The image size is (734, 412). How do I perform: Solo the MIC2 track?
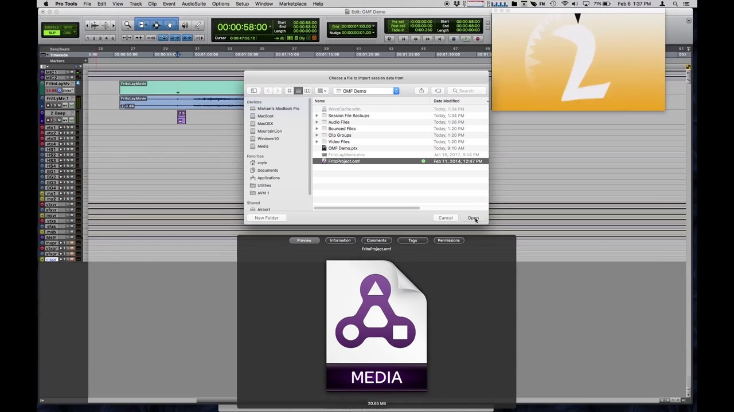(x=68, y=77)
